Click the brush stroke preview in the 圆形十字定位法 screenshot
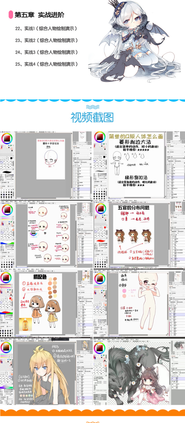Image resolution: width=185 pixels, height=423 pixels. [7, 172]
